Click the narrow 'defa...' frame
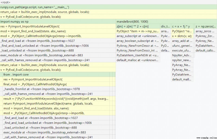This screenshot has width=217, height=139. click(165, 50)
